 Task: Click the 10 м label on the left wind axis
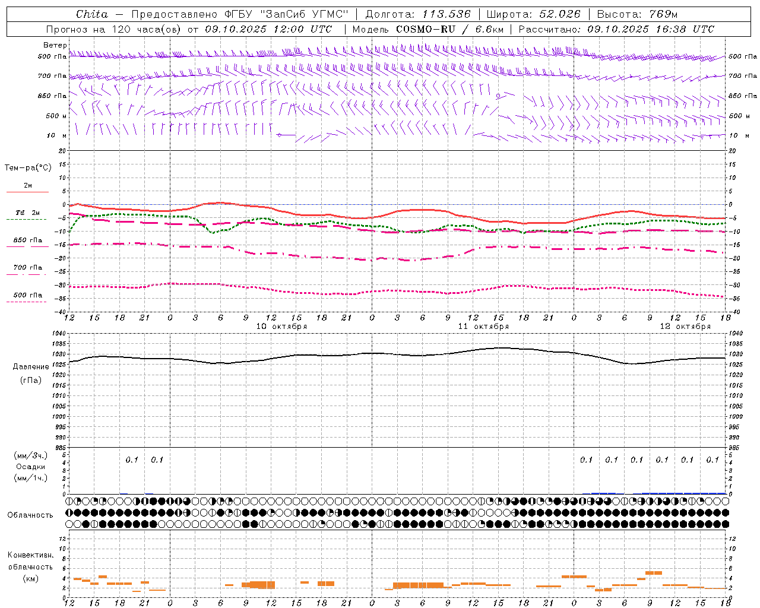click(x=56, y=135)
